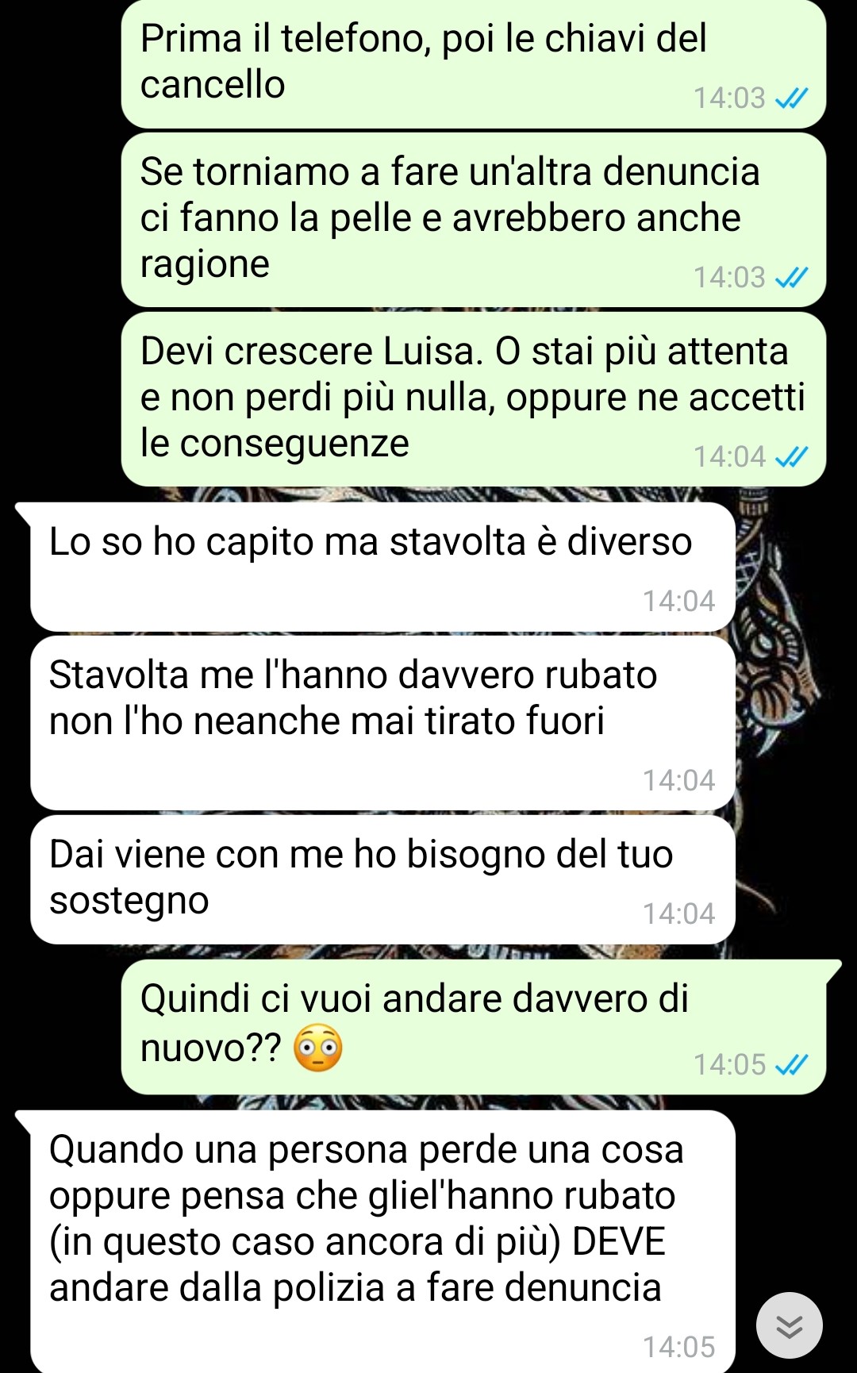The height and width of the screenshot is (1373, 857).
Task: Select 'Quando una persona perde una cosa' message
Action: (382, 1241)
